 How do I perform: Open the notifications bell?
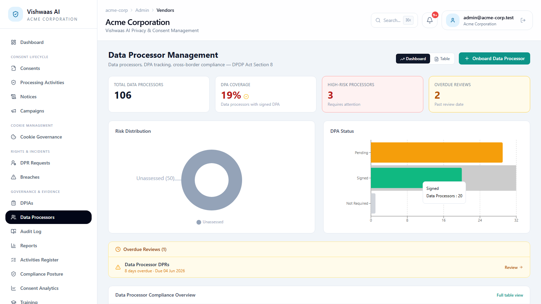430,20
